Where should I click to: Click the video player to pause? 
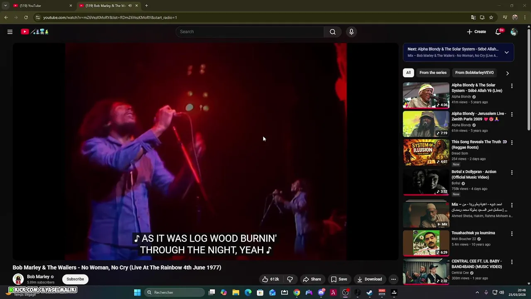click(205, 152)
